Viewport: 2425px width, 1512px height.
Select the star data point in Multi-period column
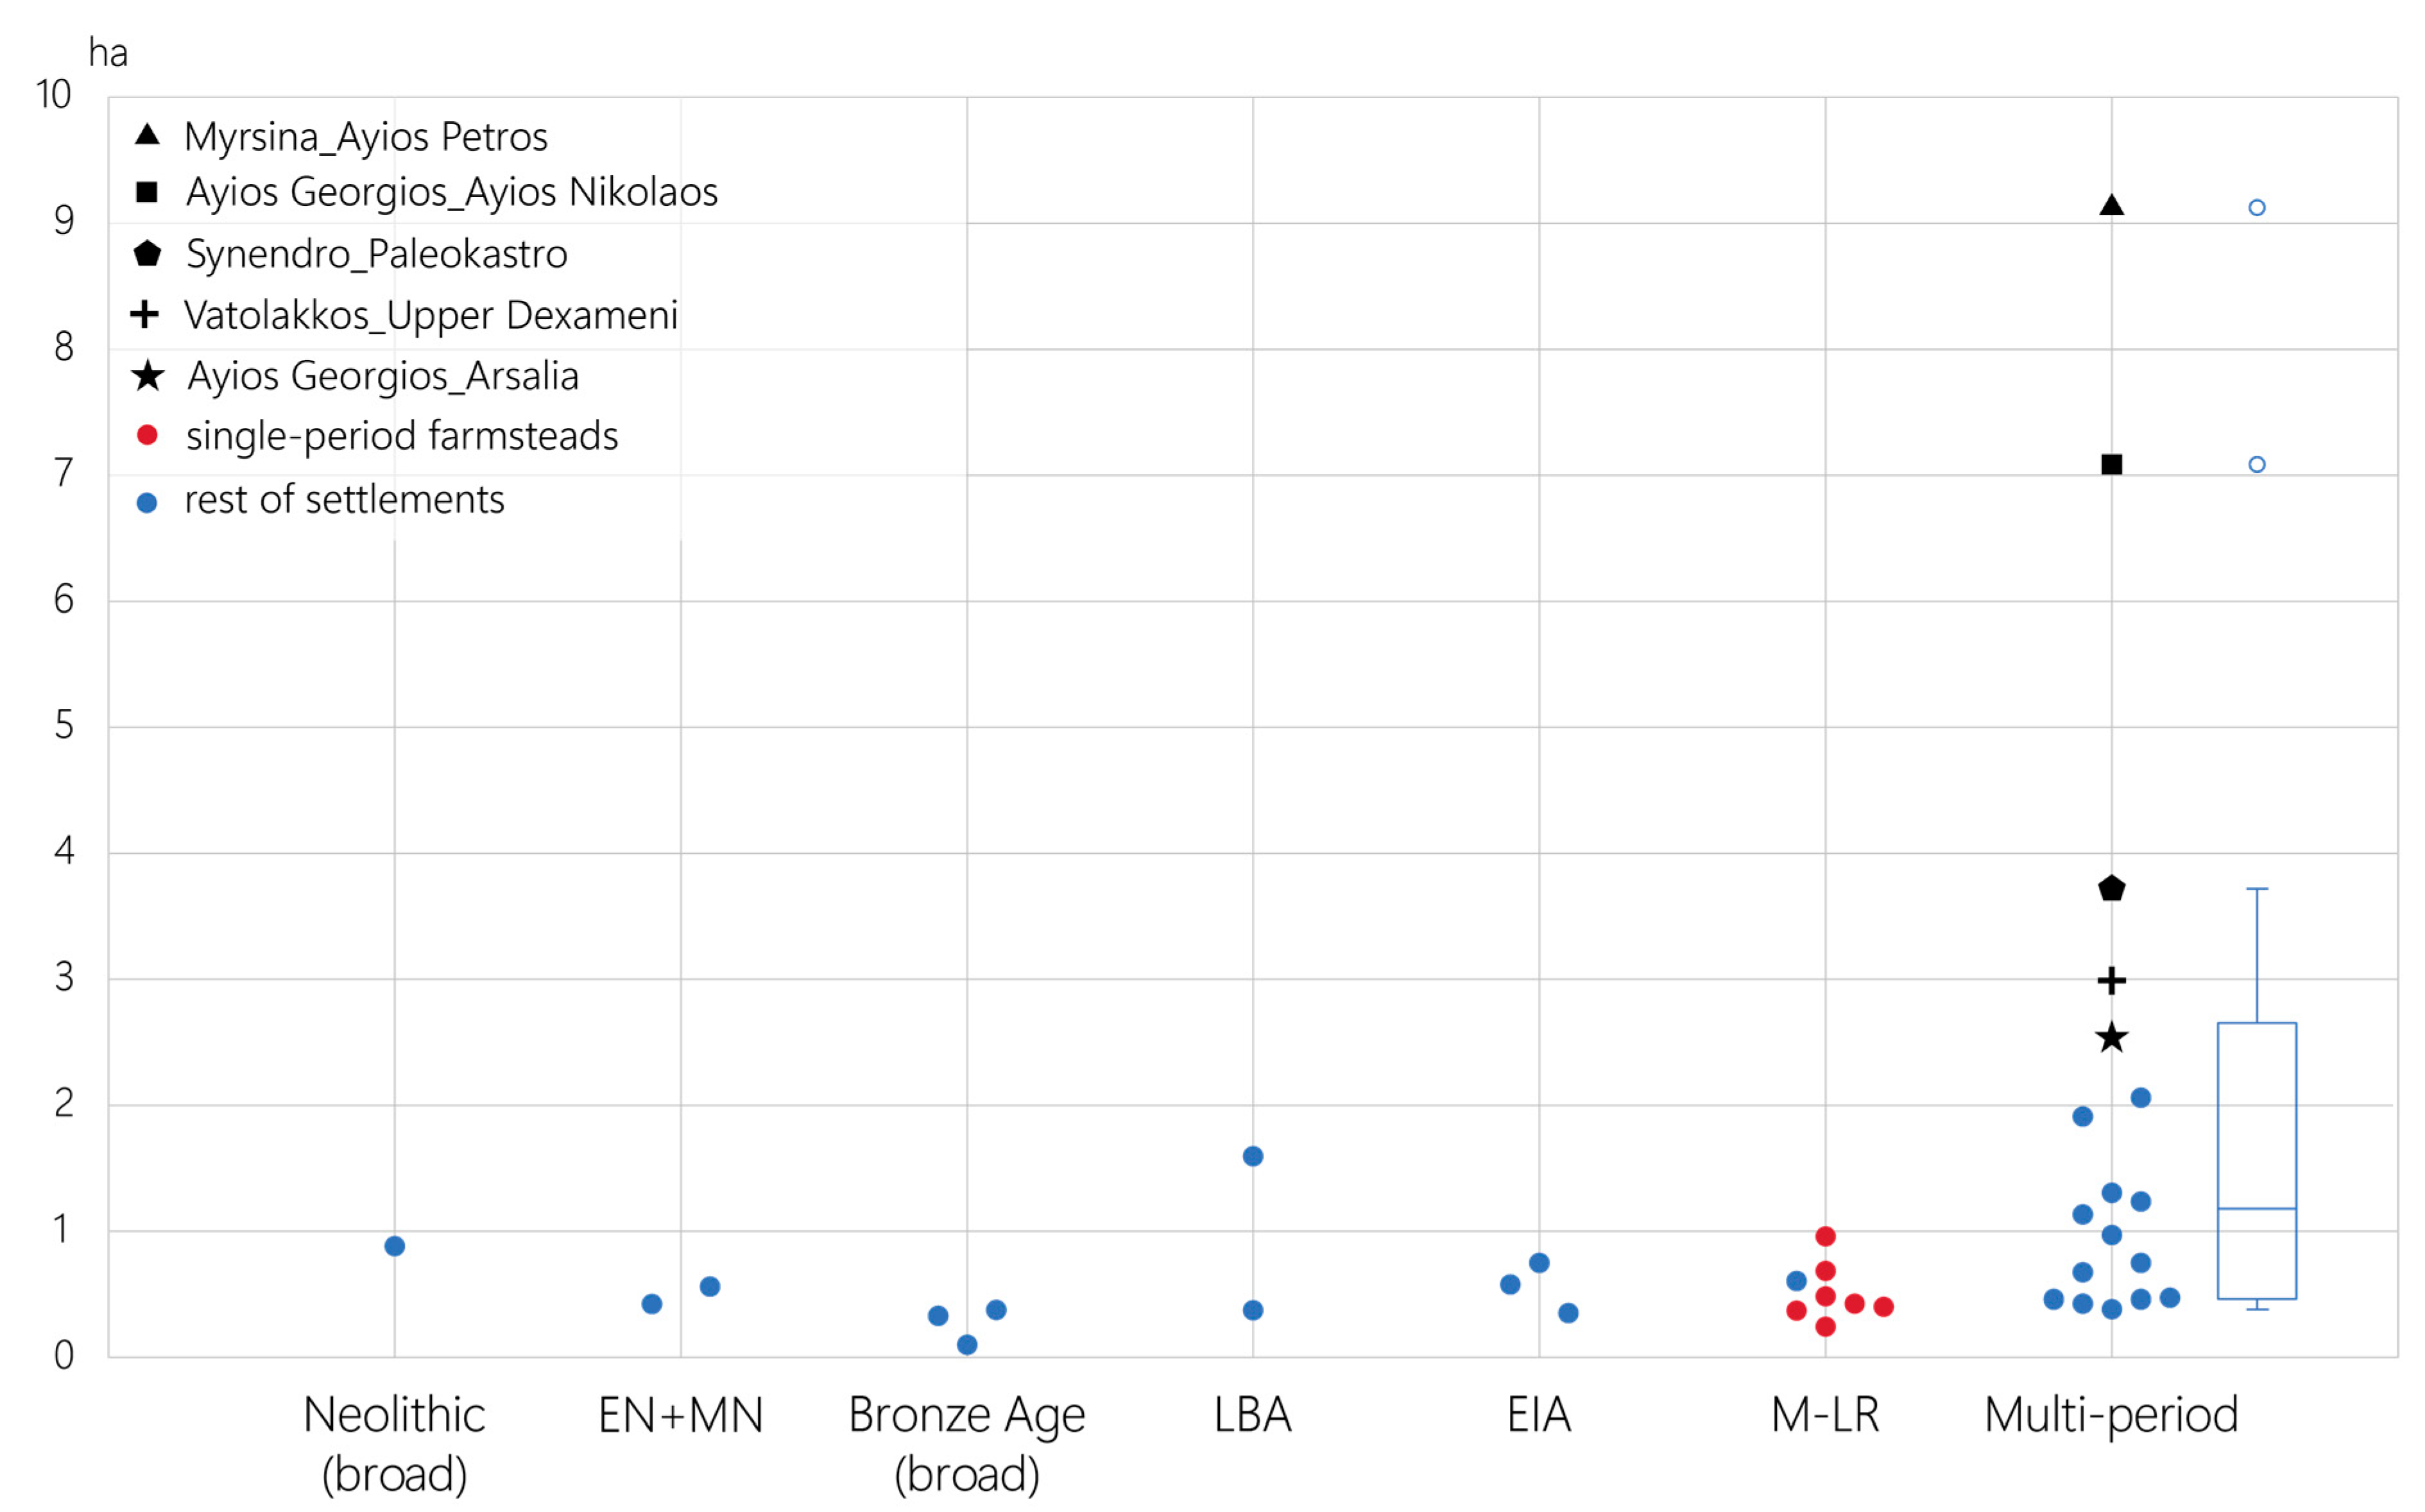[x=2111, y=1038]
